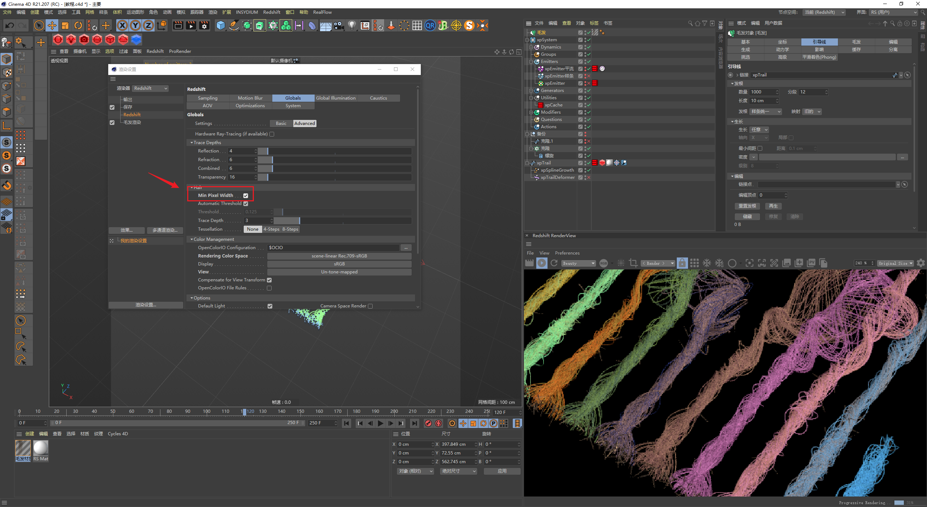Image resolution: width=927 pixels, height=507 pixels.
Task: Collapse the Trace Depths section
Action: pyautogui.click(x=192, y=143)
